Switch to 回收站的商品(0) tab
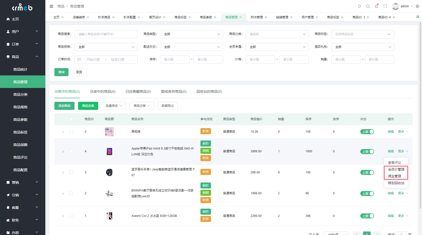Screen dimensions: 422x235 [209, 91]
